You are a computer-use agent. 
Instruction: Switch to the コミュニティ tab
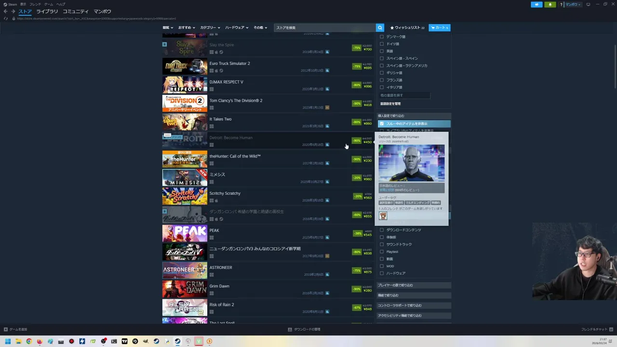[x=76, y=11]
